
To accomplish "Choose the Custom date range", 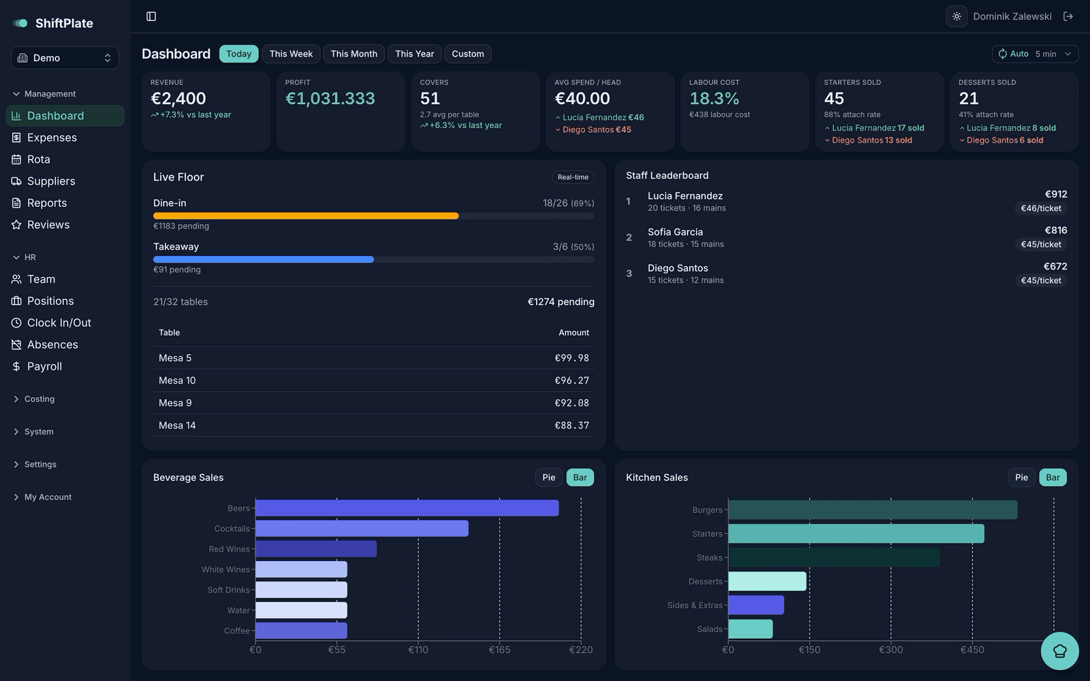I will pyautogui.click(x=468, y=54).
